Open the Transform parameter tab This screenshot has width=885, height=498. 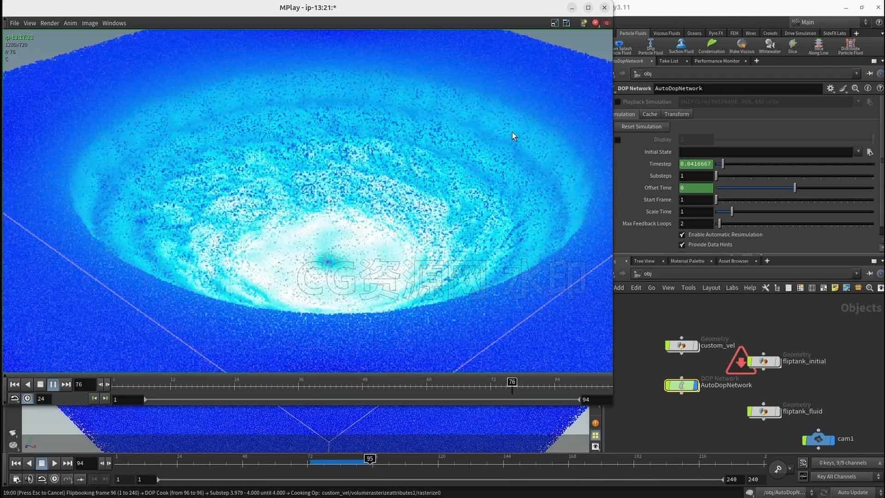[x=677, y=114]
